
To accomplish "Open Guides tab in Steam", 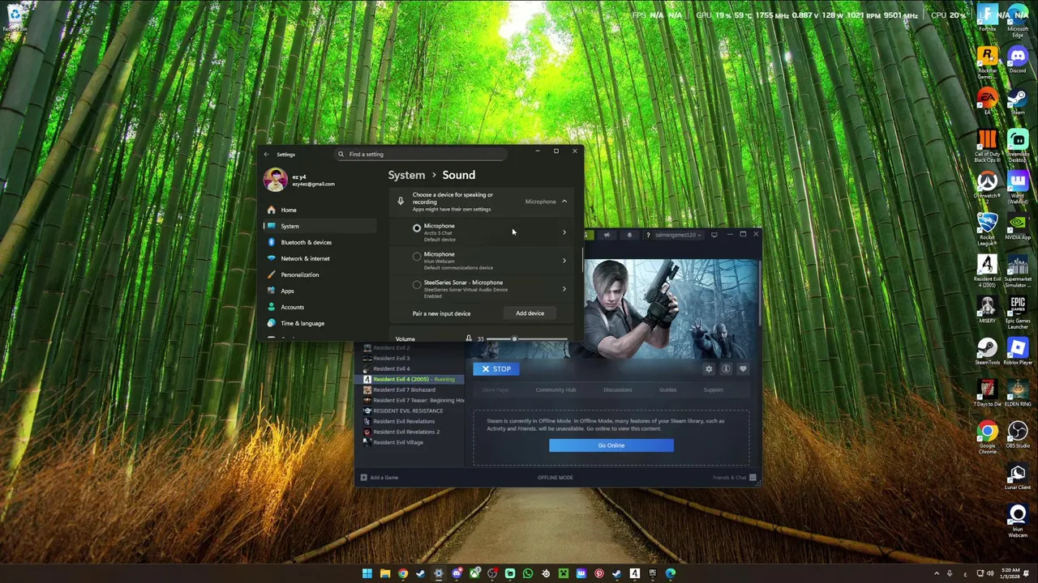I will [667, 390].
